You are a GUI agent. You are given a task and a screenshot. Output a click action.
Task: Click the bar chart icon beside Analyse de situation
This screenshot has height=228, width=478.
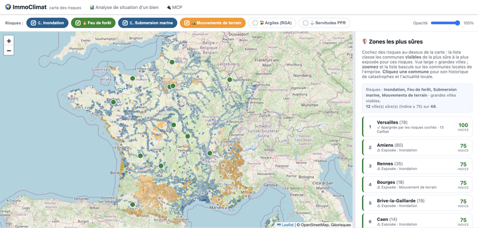92,7
